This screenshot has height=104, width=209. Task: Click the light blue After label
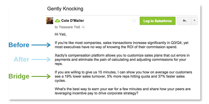click(x=21, y=59)
